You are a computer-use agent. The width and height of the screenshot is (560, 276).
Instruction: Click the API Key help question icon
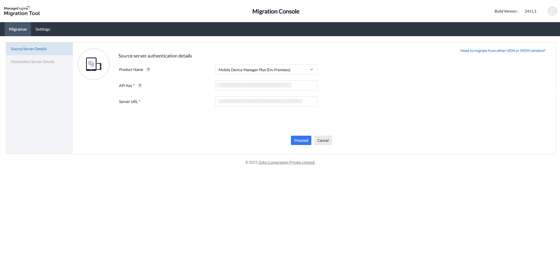[140, 85]
